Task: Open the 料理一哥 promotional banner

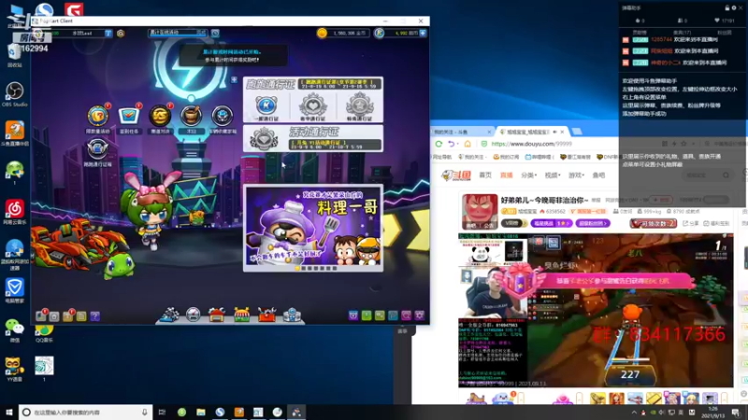Action: tap(313, 226)
